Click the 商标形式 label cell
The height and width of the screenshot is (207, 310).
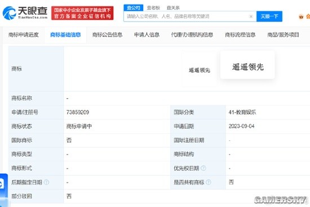pos(36,168)
